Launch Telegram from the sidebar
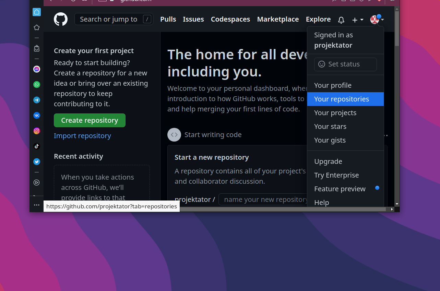 37,100
